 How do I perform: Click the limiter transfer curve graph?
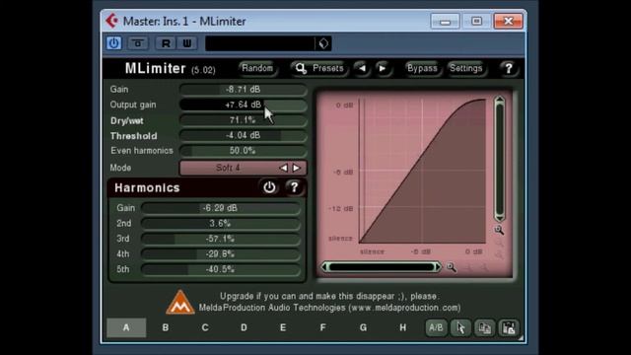pos(422,171)
